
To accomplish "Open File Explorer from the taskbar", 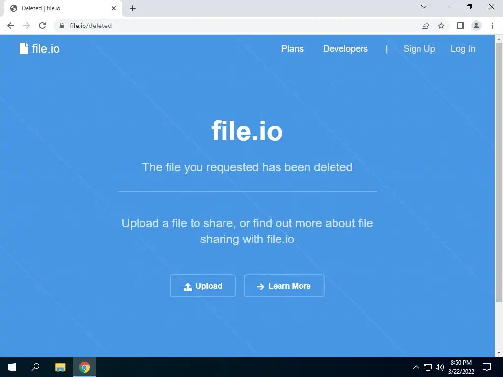I will [60, 367].
